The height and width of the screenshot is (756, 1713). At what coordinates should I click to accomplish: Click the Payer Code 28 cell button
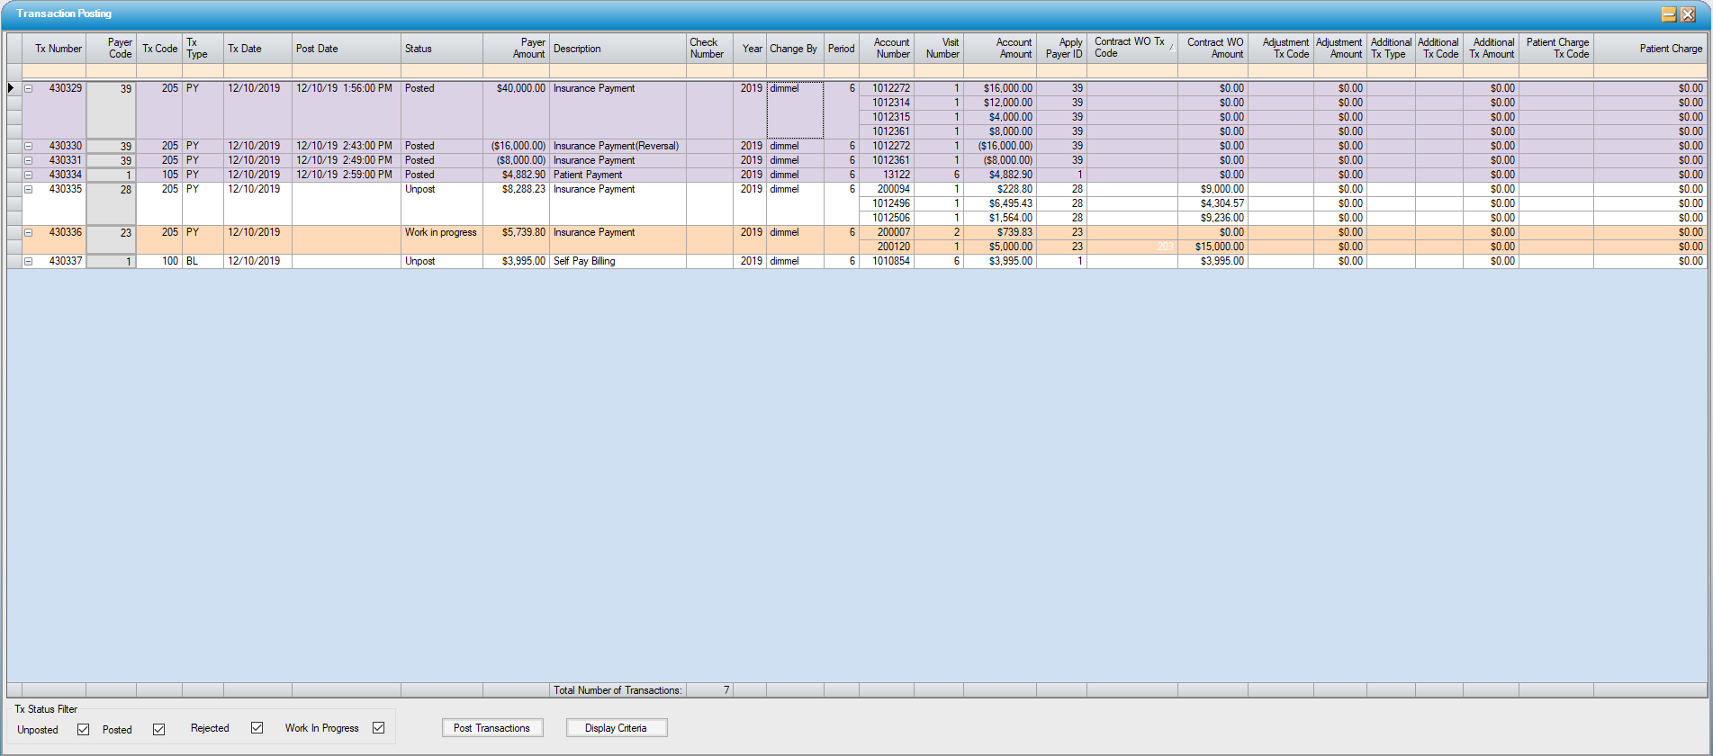[x=112, y=203]
